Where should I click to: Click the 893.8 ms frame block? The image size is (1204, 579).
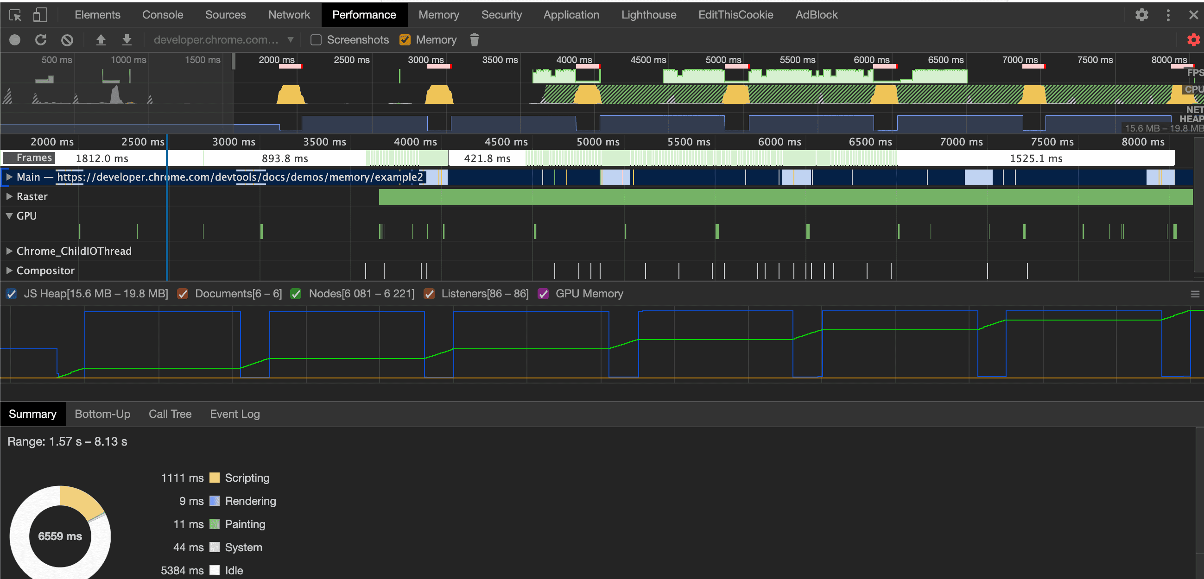coord(285,158)
